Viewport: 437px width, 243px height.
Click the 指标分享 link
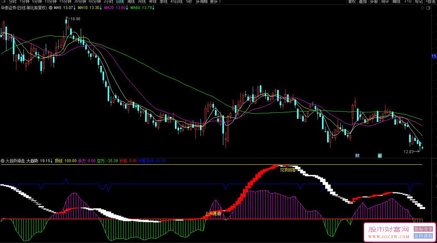point(424,229)
